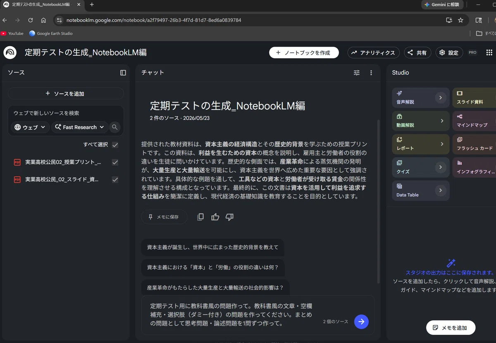The width and height of the screenshot is (496, 343).
Task: Expand Data Table options arrow
Action: coord(441,191)
